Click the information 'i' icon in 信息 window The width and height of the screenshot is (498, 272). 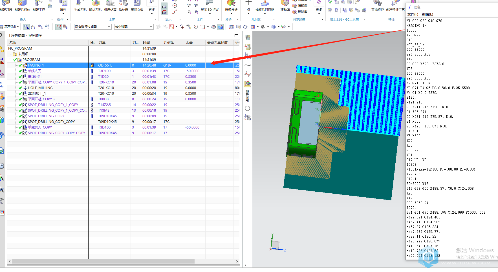(x=410, y=7)
